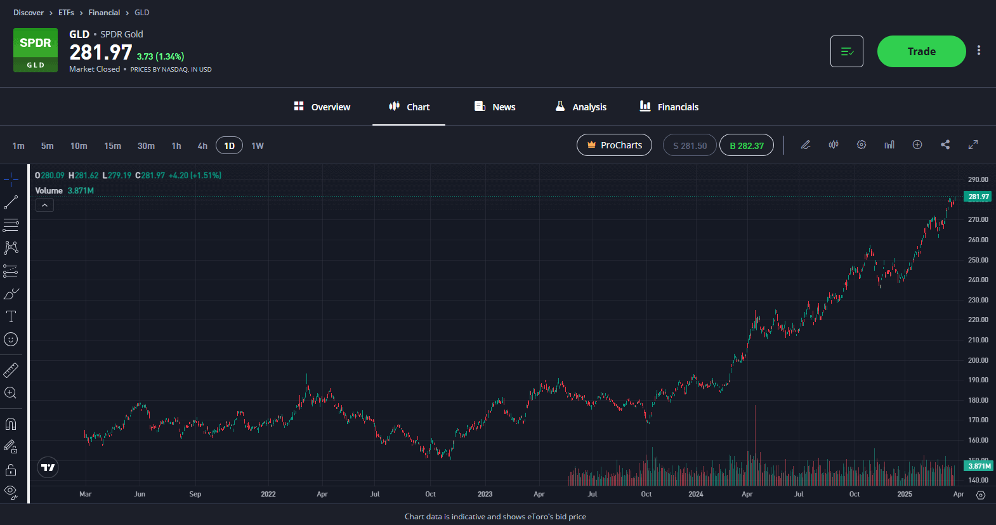Open the emoji icons tool

coord(11,339)
